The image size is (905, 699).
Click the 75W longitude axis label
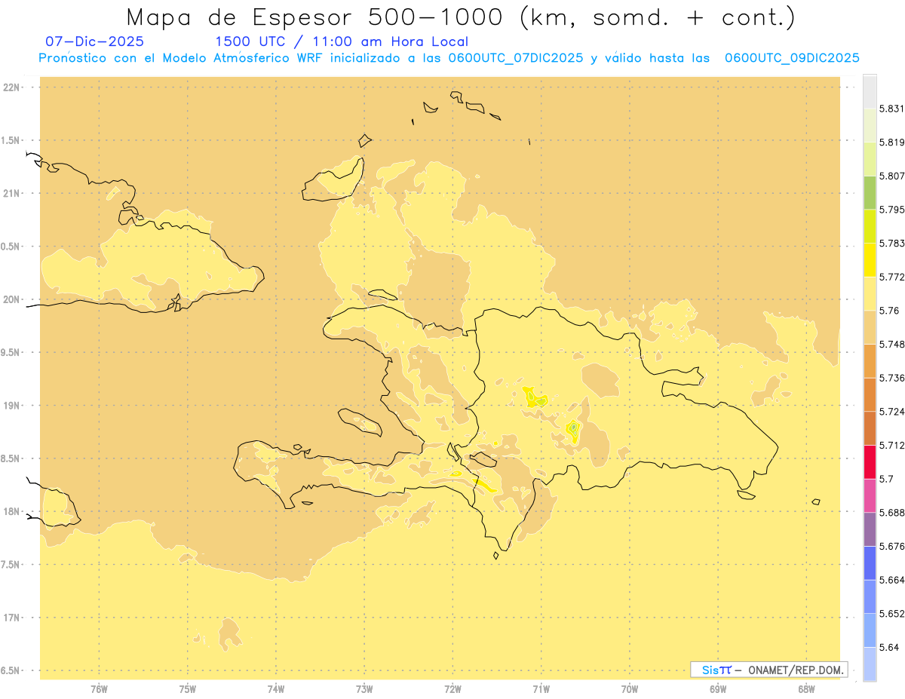(x=188, y=689)
